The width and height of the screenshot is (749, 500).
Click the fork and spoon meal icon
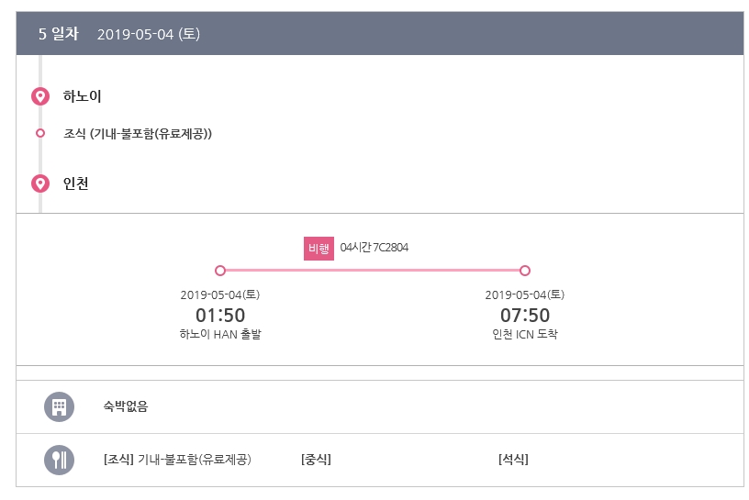[x=60, y=460]
